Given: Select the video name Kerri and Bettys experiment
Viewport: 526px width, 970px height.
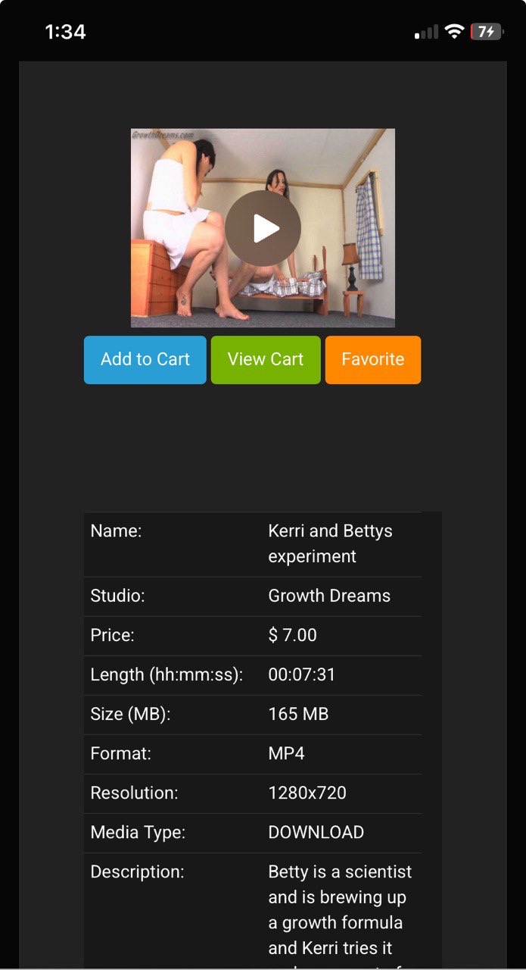Looking at the screenshot, I should 330,543.
